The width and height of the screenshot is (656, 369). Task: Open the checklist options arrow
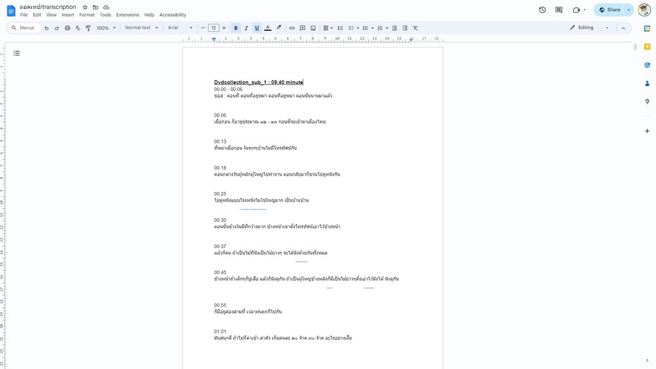click(357, 28)
